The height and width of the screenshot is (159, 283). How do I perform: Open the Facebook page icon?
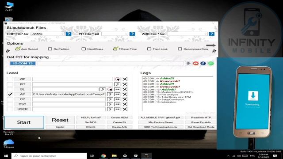tap(203, 63)
